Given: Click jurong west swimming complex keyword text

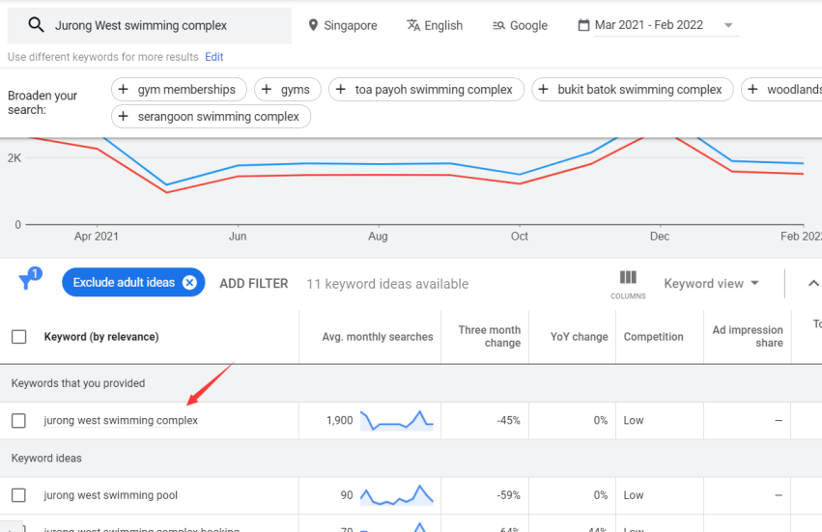Looking at the screenshot, I should coord(121,420).
